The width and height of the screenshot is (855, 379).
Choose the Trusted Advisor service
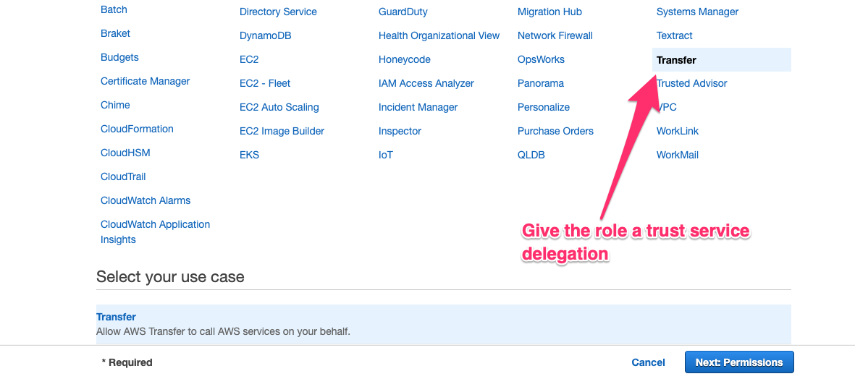(692, 83)
